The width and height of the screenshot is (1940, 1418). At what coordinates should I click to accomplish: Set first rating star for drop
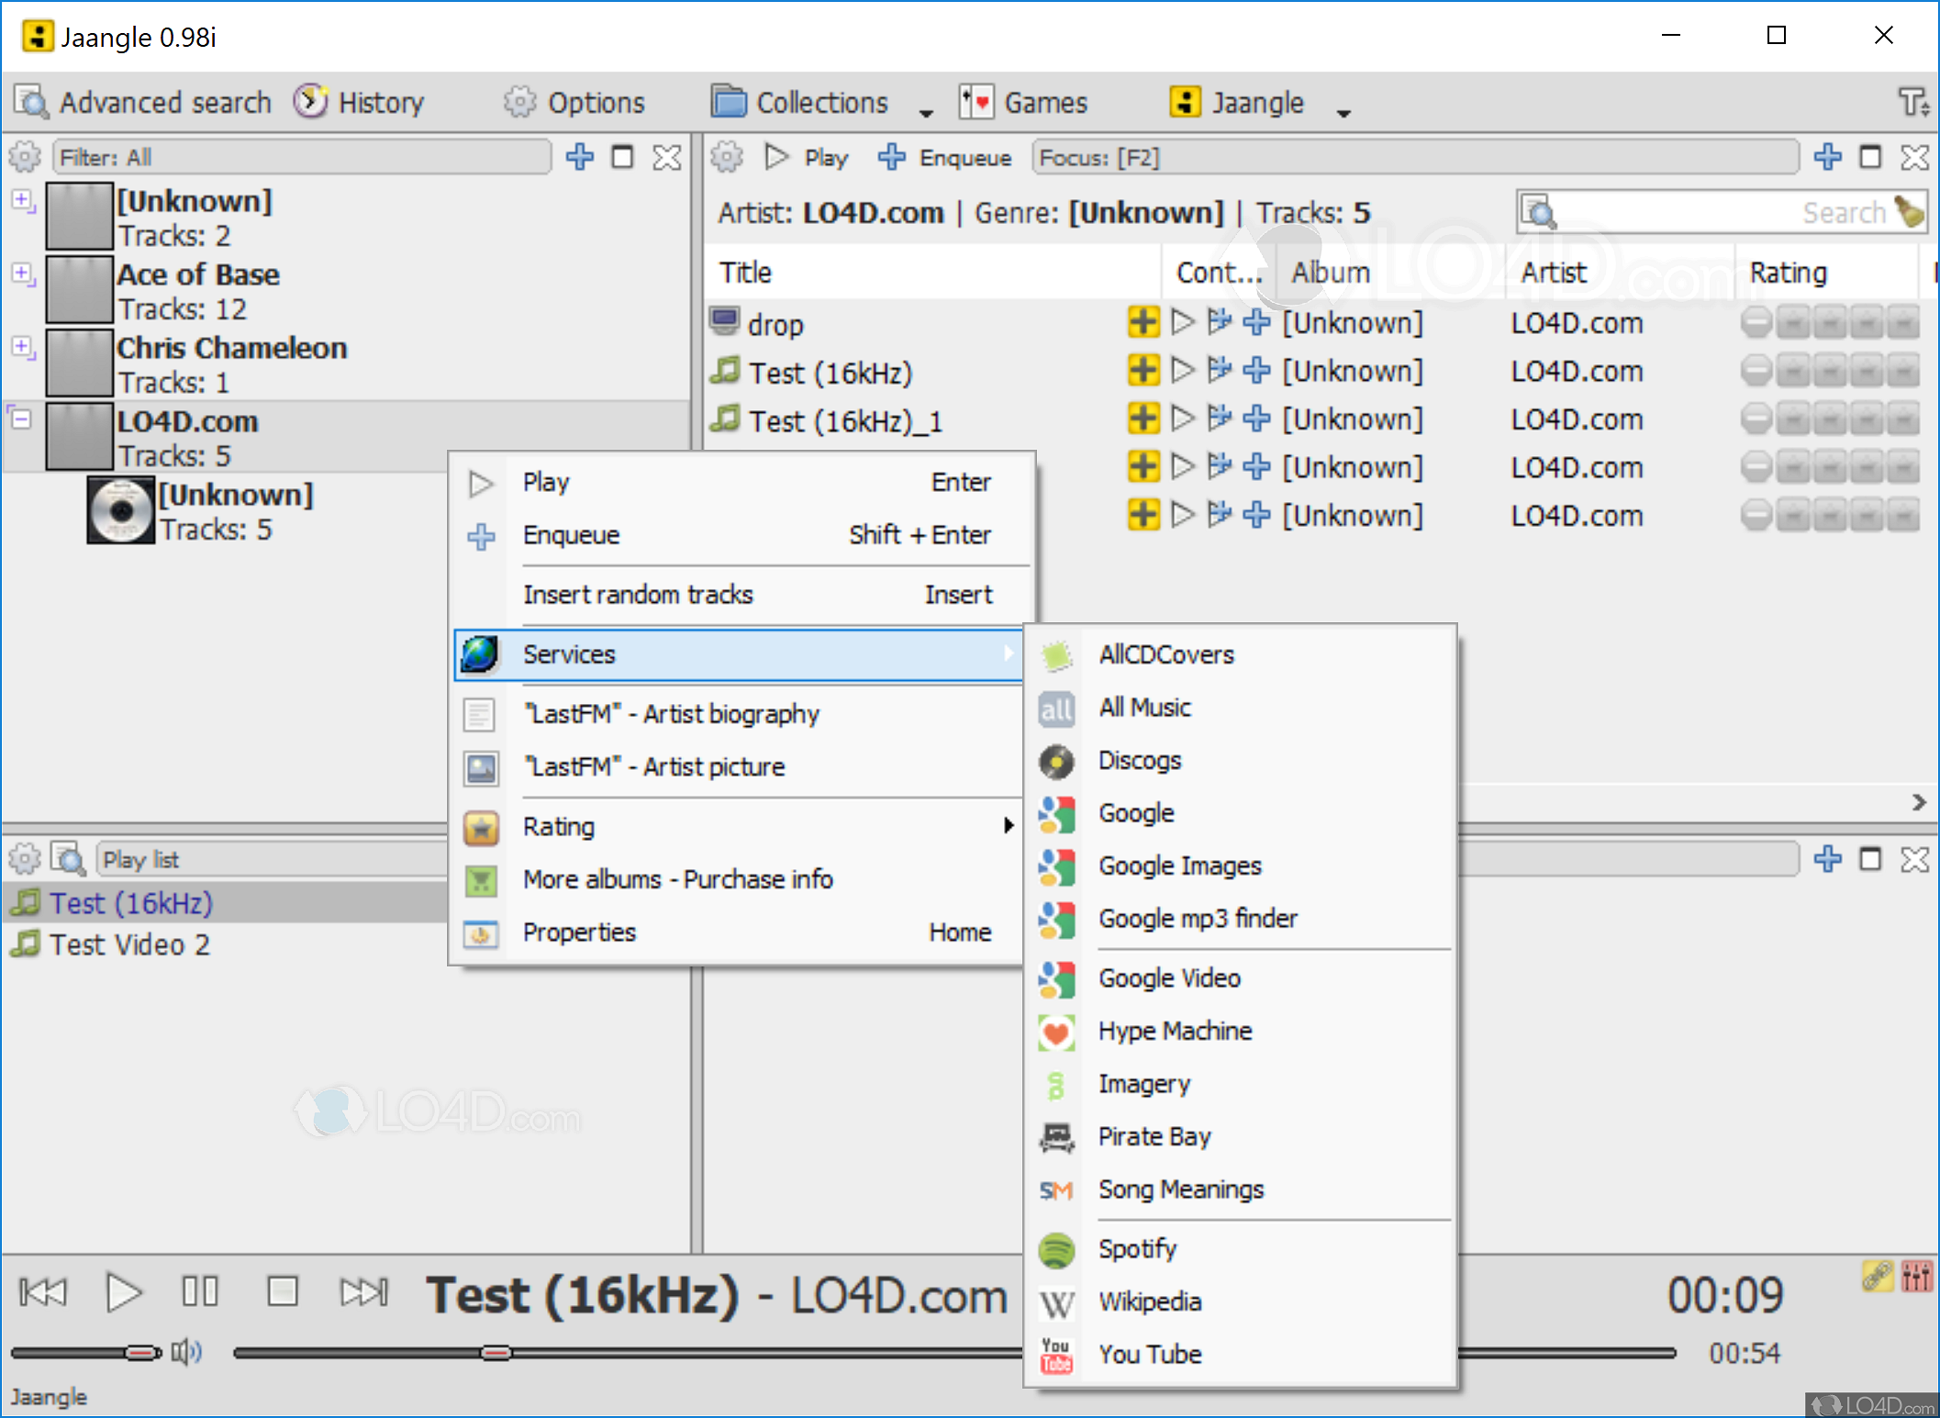tap(1793, 323)
